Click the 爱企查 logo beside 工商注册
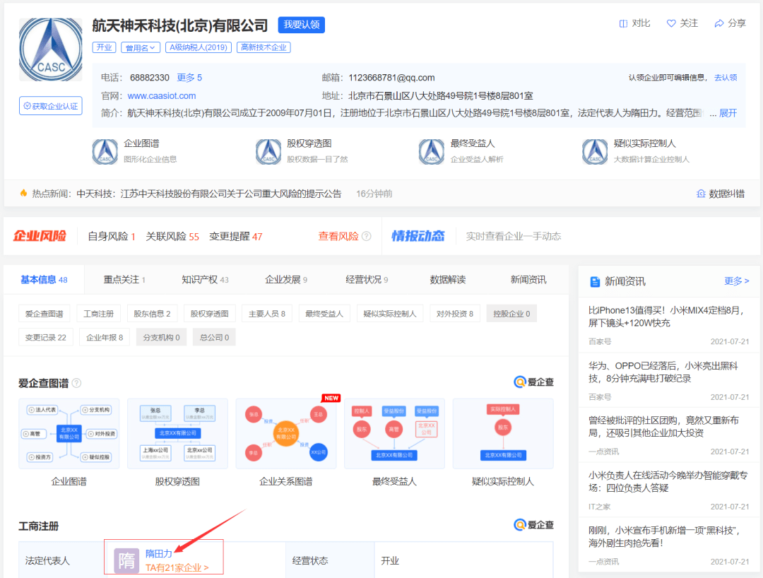 (534, 525)
